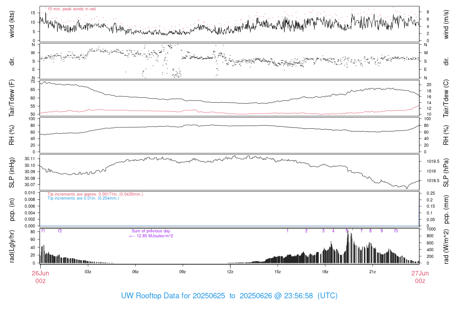Click the 'wind (kts)' left axis label

coord(12,24)
